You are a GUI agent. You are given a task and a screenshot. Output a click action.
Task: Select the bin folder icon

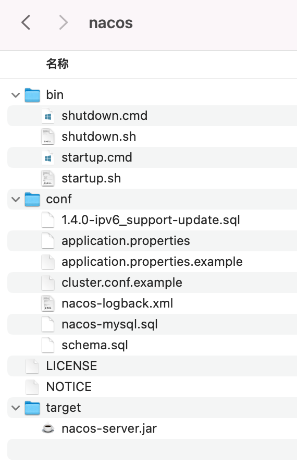(32, 95)
